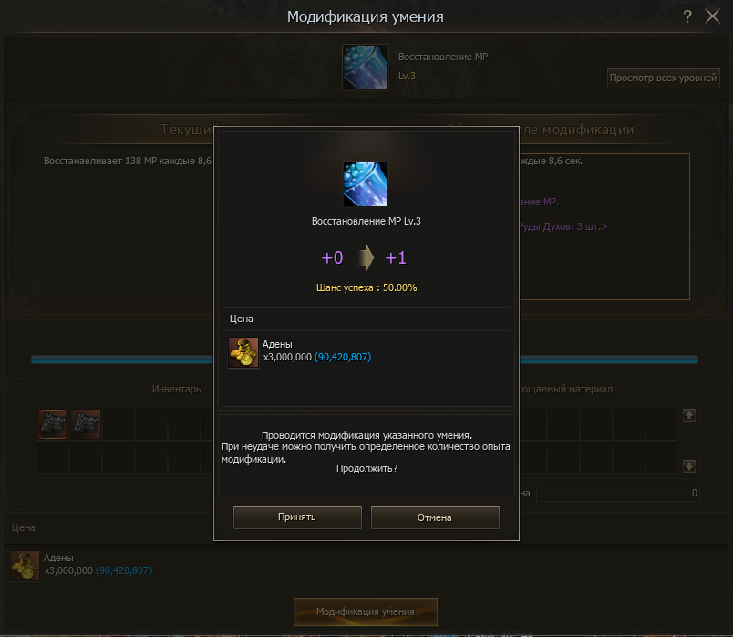Screen dimensions: 733x637
Task: Open Просмотр всех уровней view
Action: click(664, 78)
